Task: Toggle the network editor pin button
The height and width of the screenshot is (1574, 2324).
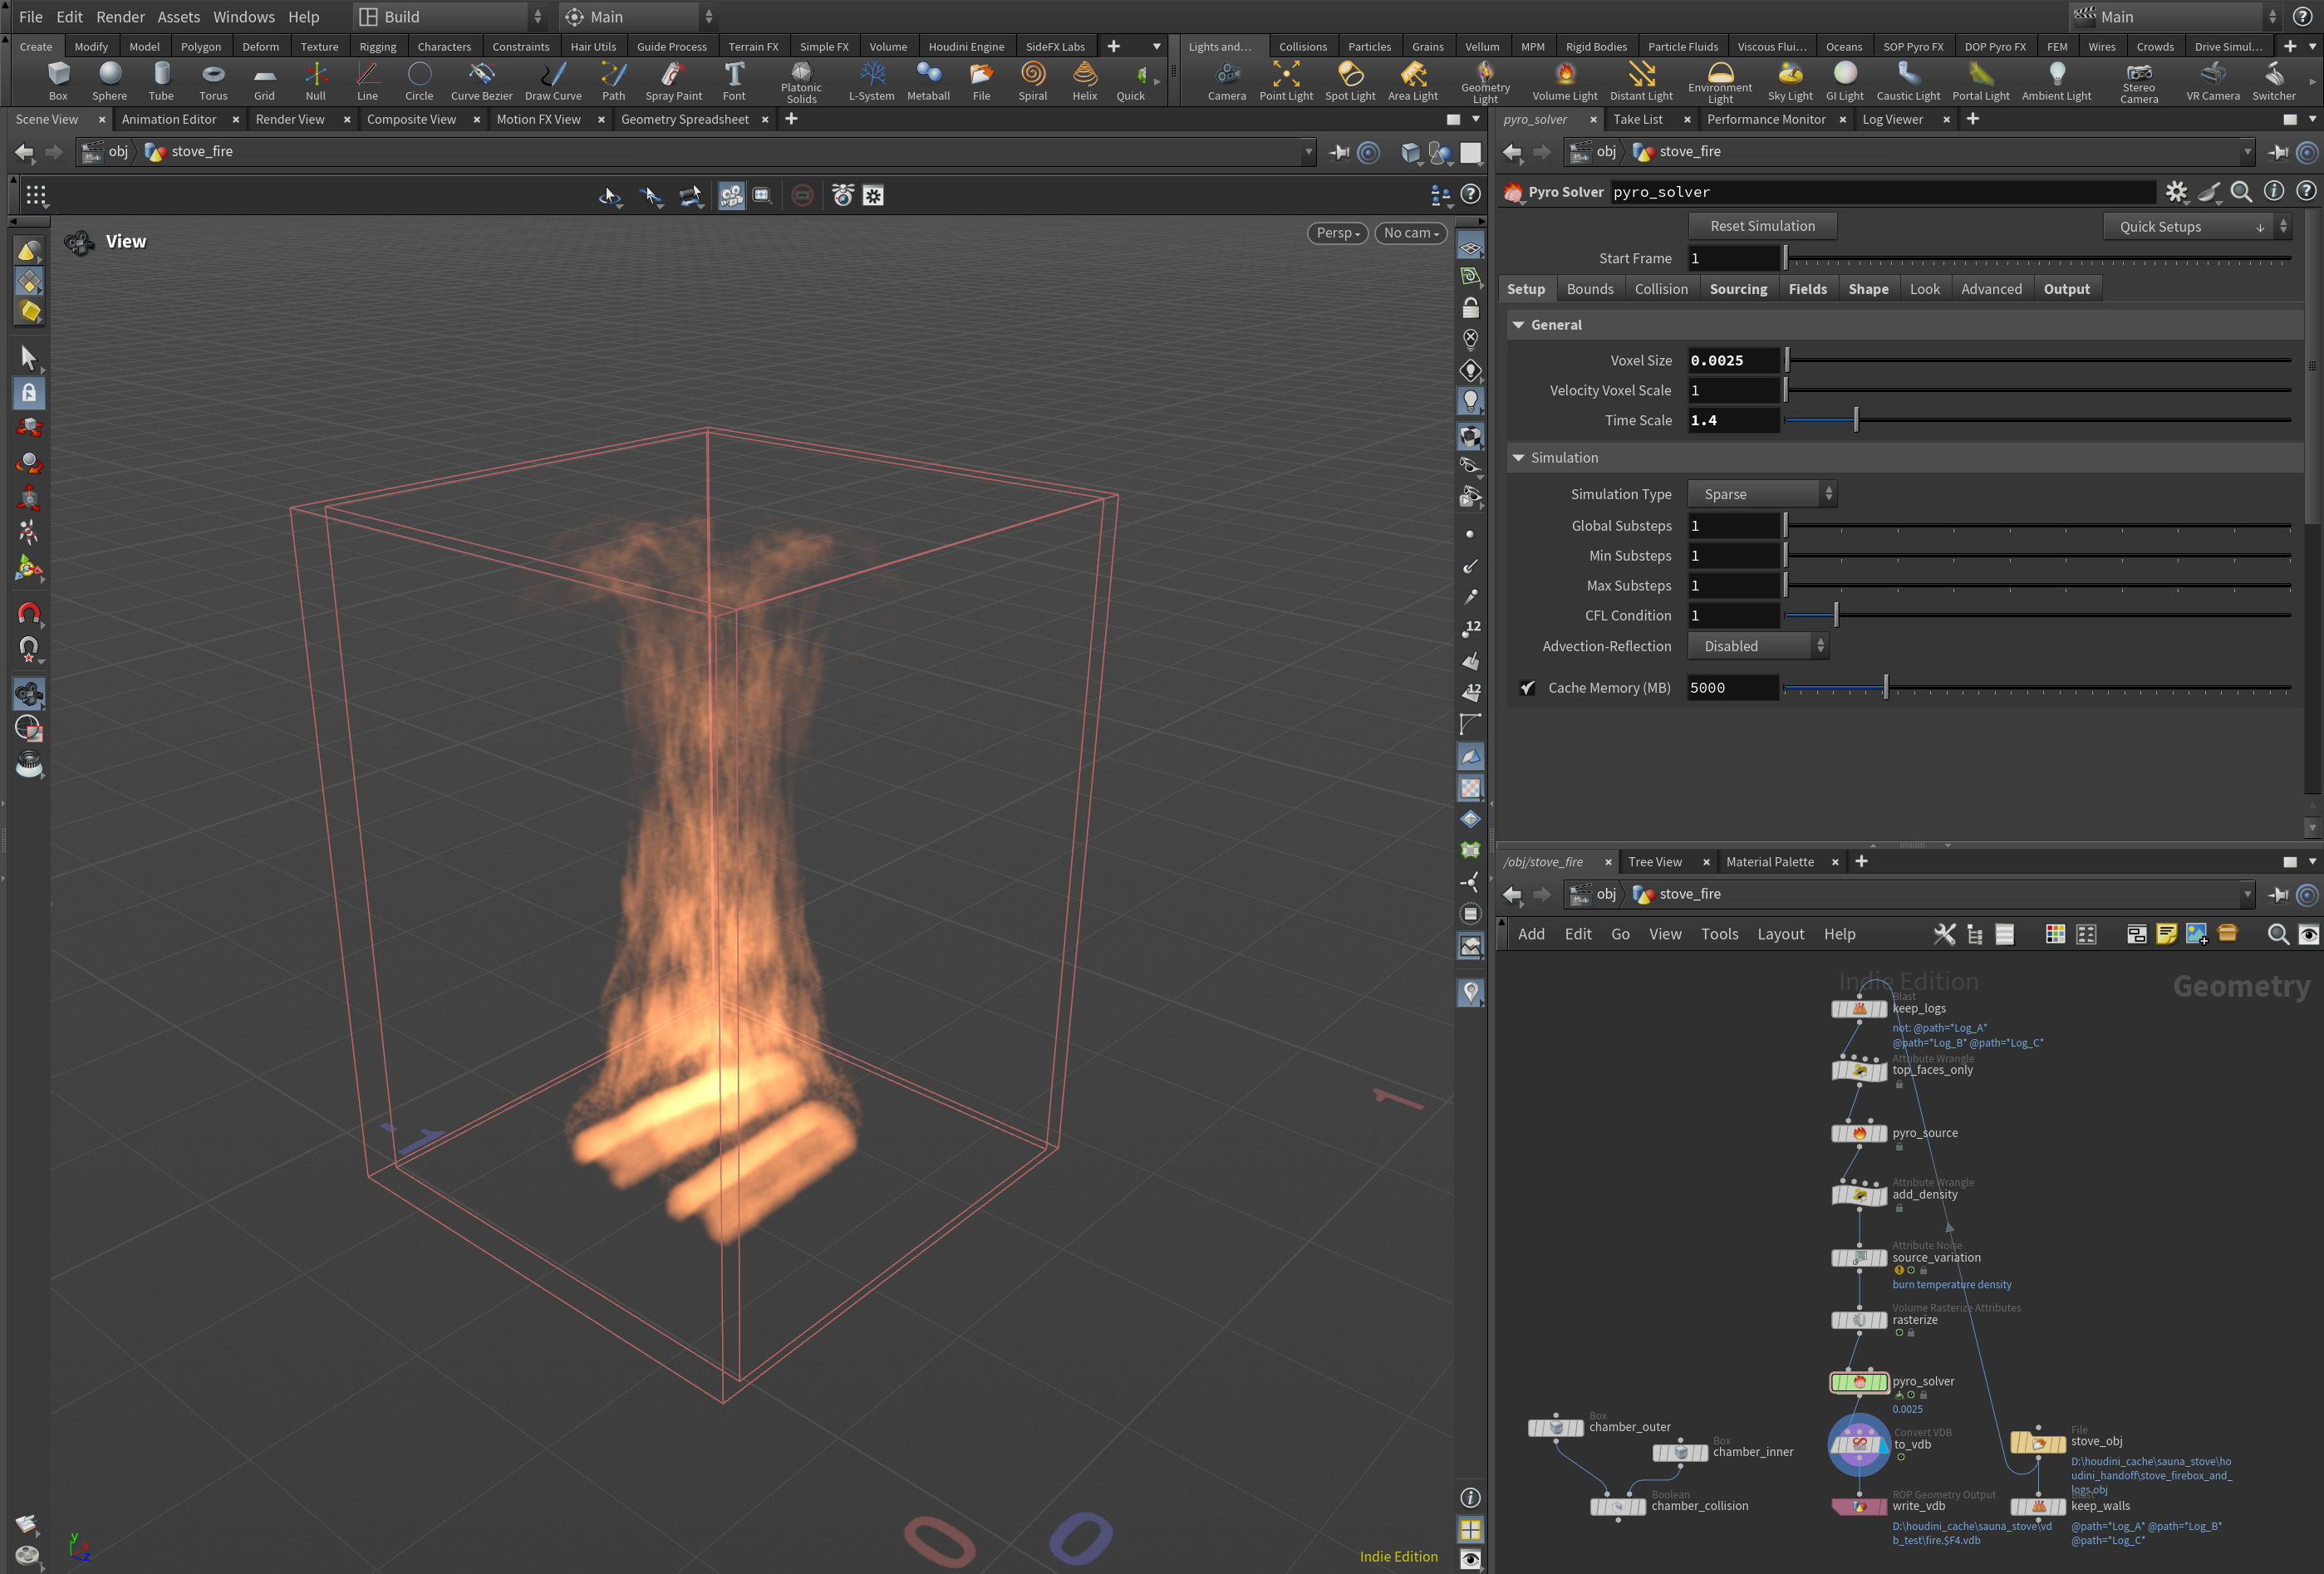Action: pyautogui.click(x=2277, y=895)
